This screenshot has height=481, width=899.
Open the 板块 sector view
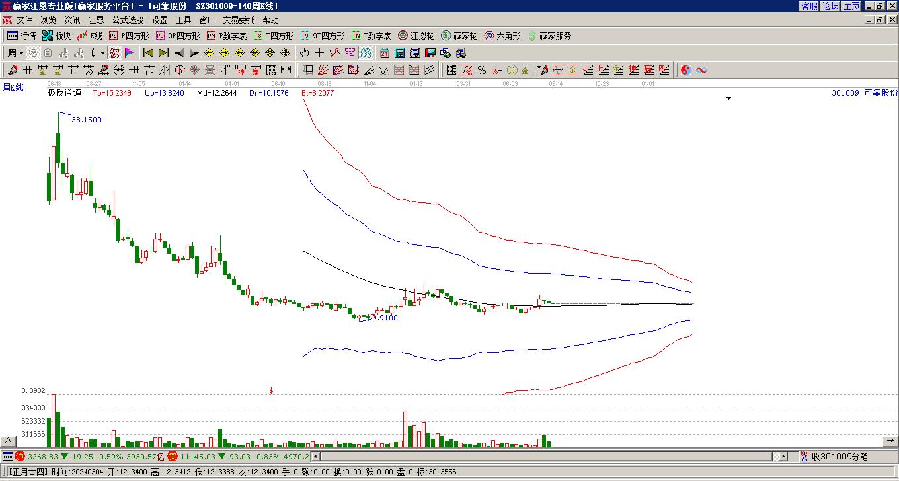[56, 36]
